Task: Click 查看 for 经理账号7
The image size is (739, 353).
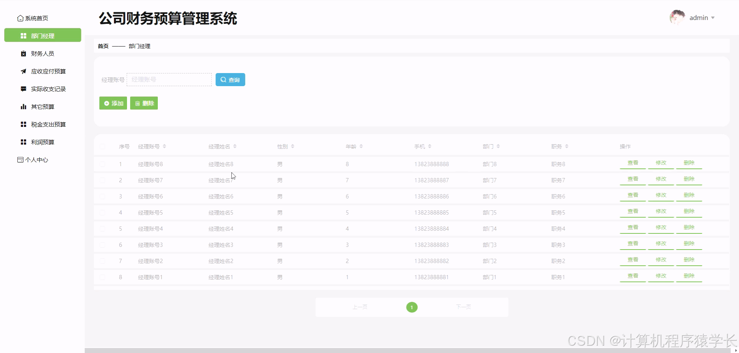Action: point(632,179)
